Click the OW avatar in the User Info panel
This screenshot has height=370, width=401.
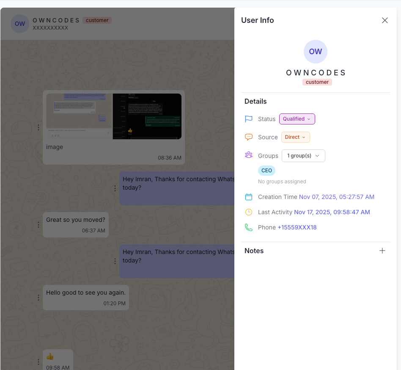click(315, 51)
